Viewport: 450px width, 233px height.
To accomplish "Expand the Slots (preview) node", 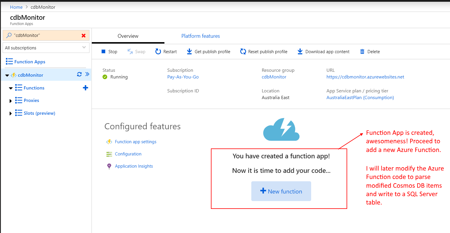I will pyautogui.click(x=11, y=114).
